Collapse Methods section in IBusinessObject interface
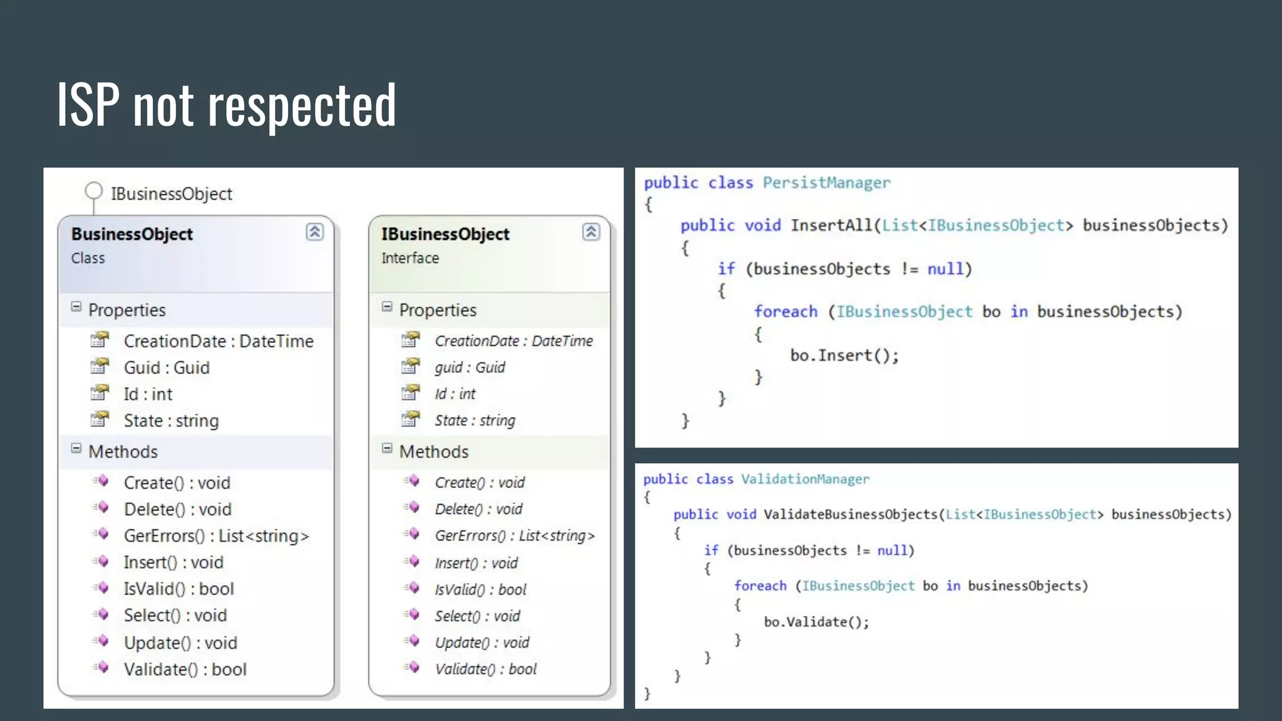 click(x=387, y=448)
